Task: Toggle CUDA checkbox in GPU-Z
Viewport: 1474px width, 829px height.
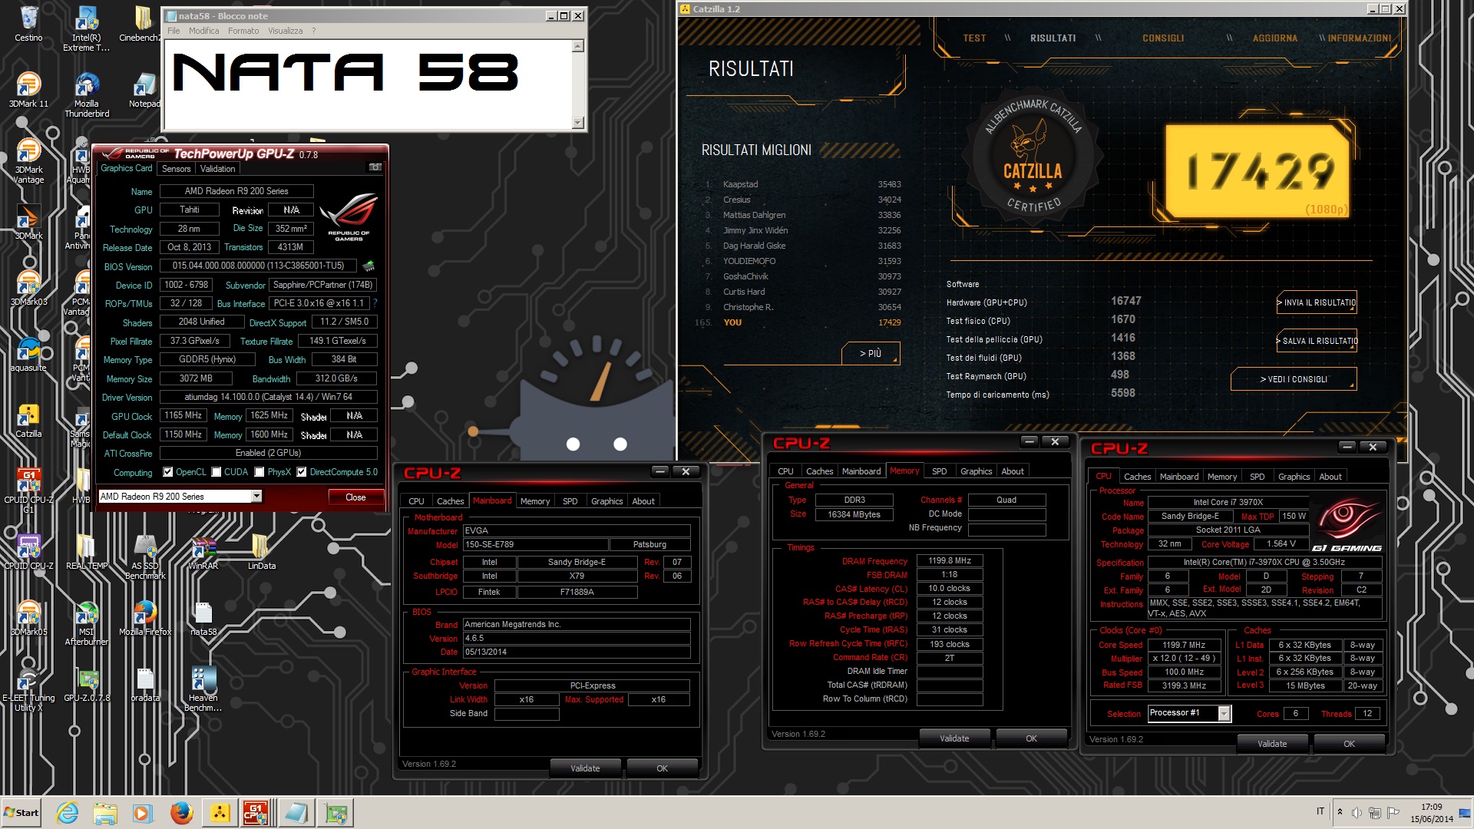Action: coord(216,472)
